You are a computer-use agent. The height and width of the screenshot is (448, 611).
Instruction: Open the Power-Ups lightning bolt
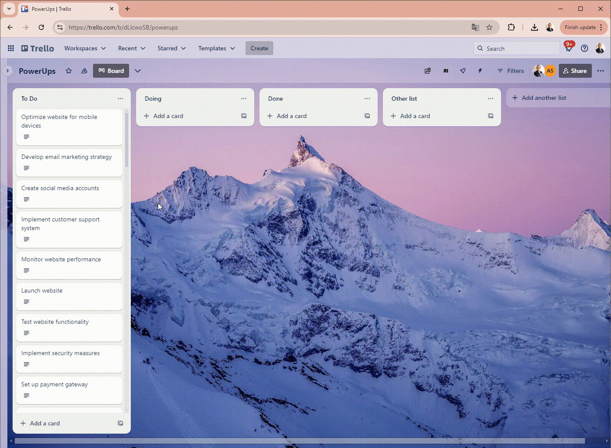point(480,70)
